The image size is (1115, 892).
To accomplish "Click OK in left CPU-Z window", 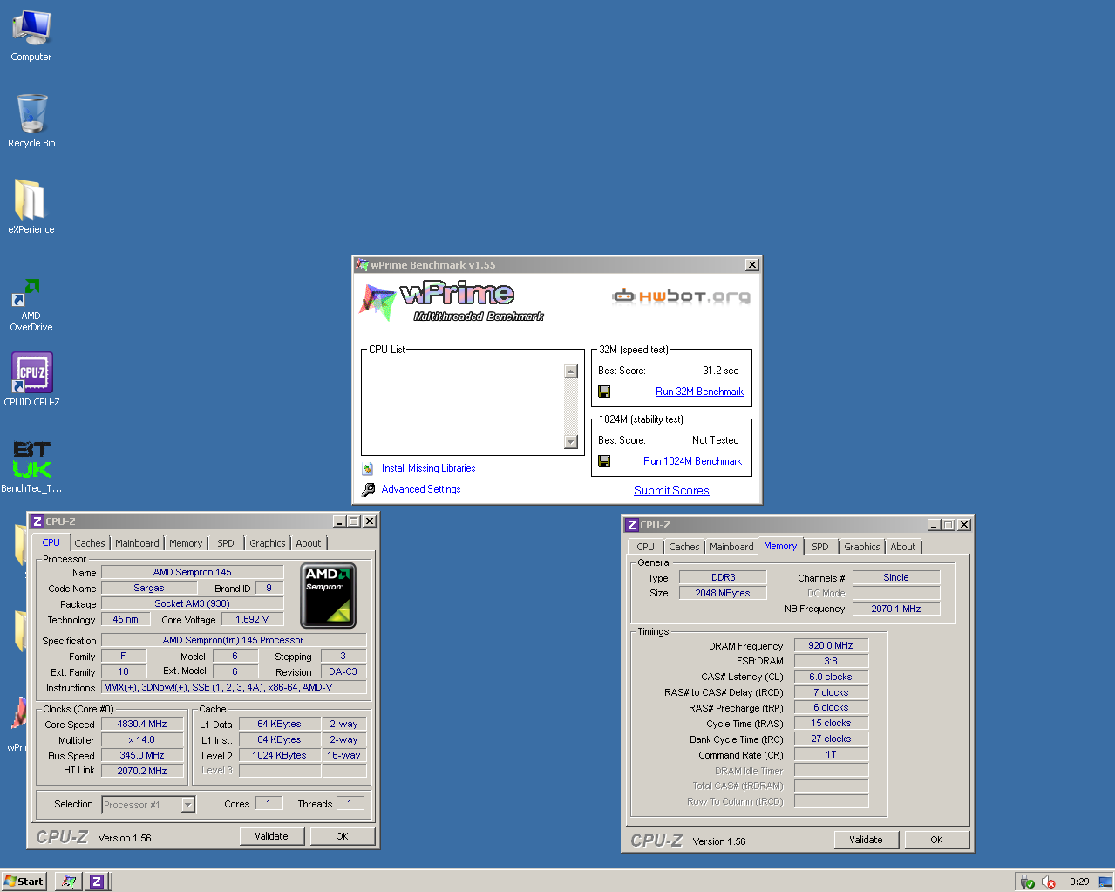I will click(342, 836).
